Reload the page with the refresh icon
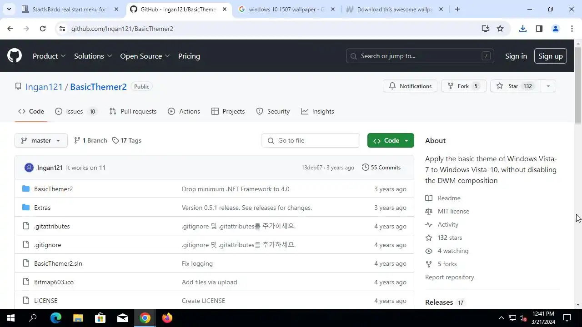This screenshot has height=327, width=582. [43, 29]
